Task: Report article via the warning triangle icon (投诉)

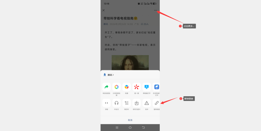Action: (x=147, y=103)
